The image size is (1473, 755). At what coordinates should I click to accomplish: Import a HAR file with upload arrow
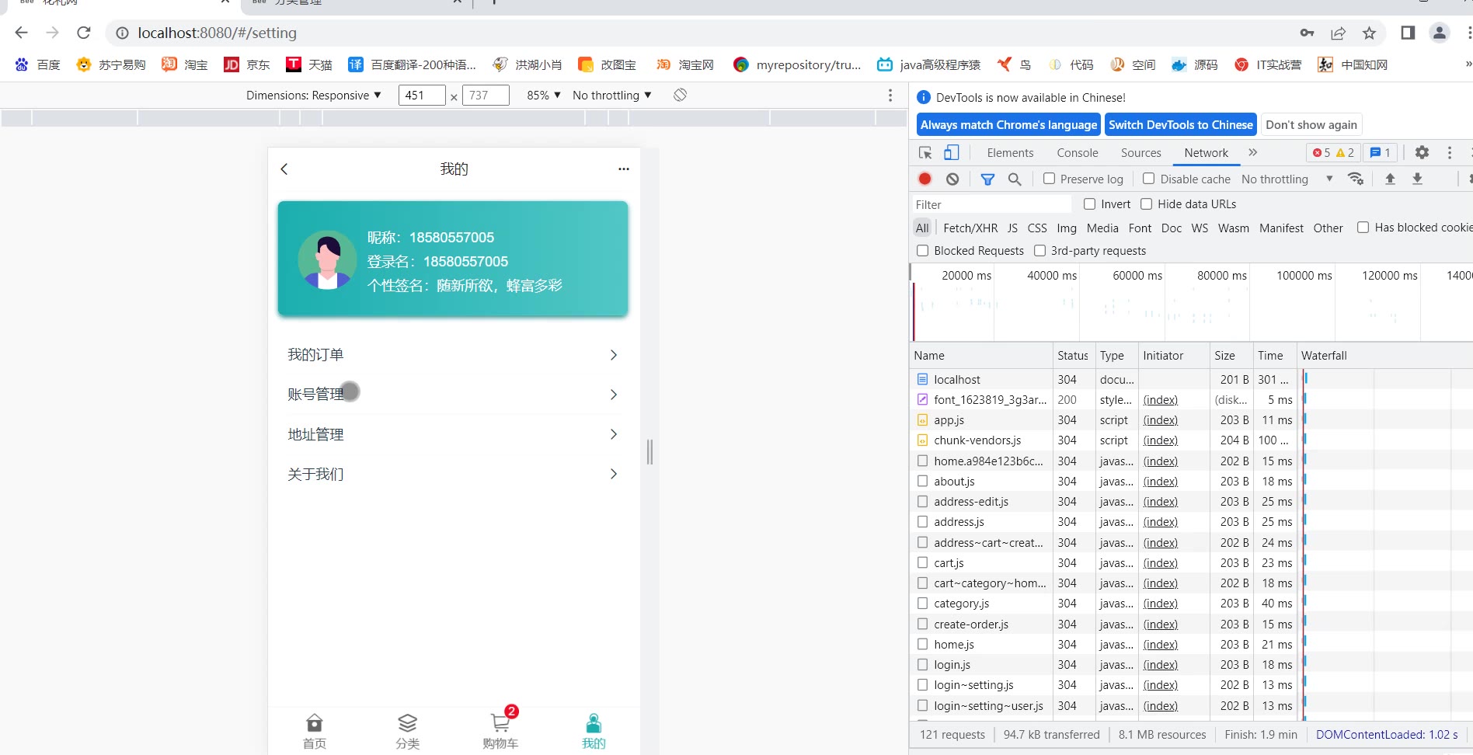pyautogui.click(x=1390, y=179)
